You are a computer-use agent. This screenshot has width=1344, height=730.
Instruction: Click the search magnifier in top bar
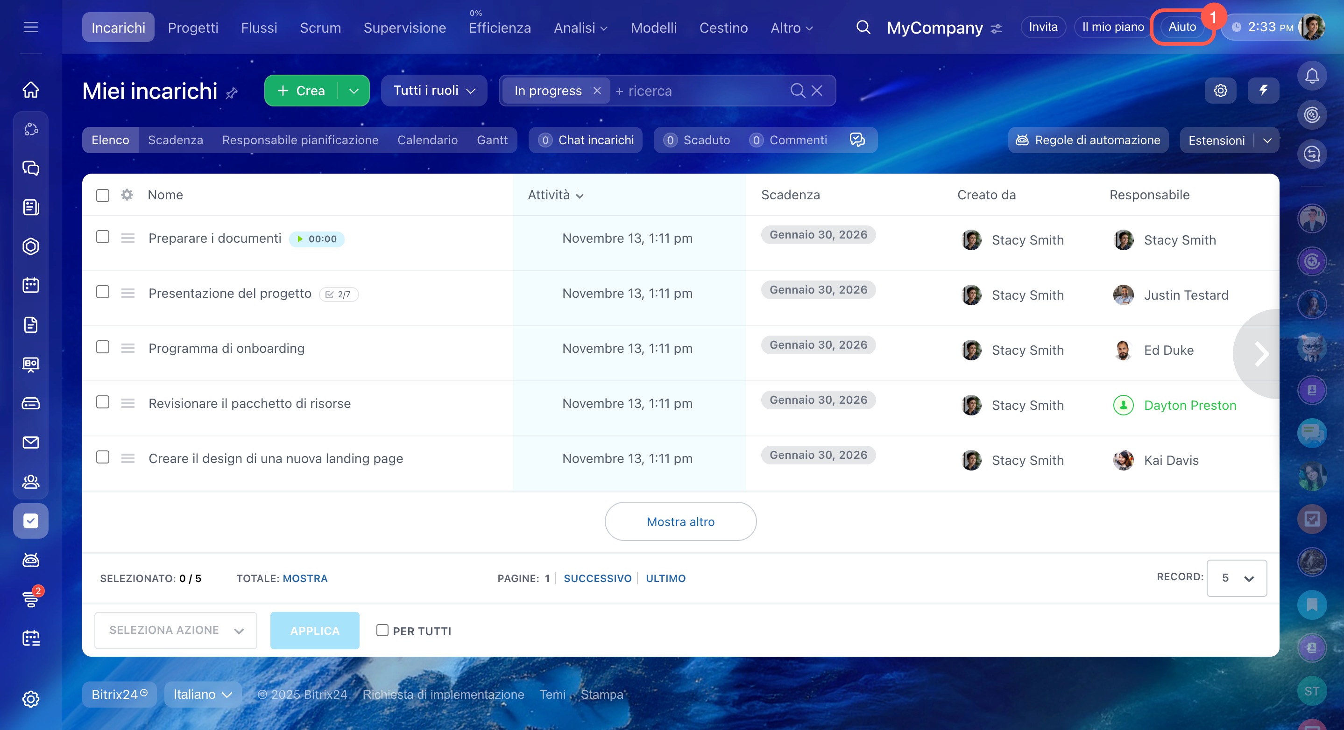click(x=863, y=27)
